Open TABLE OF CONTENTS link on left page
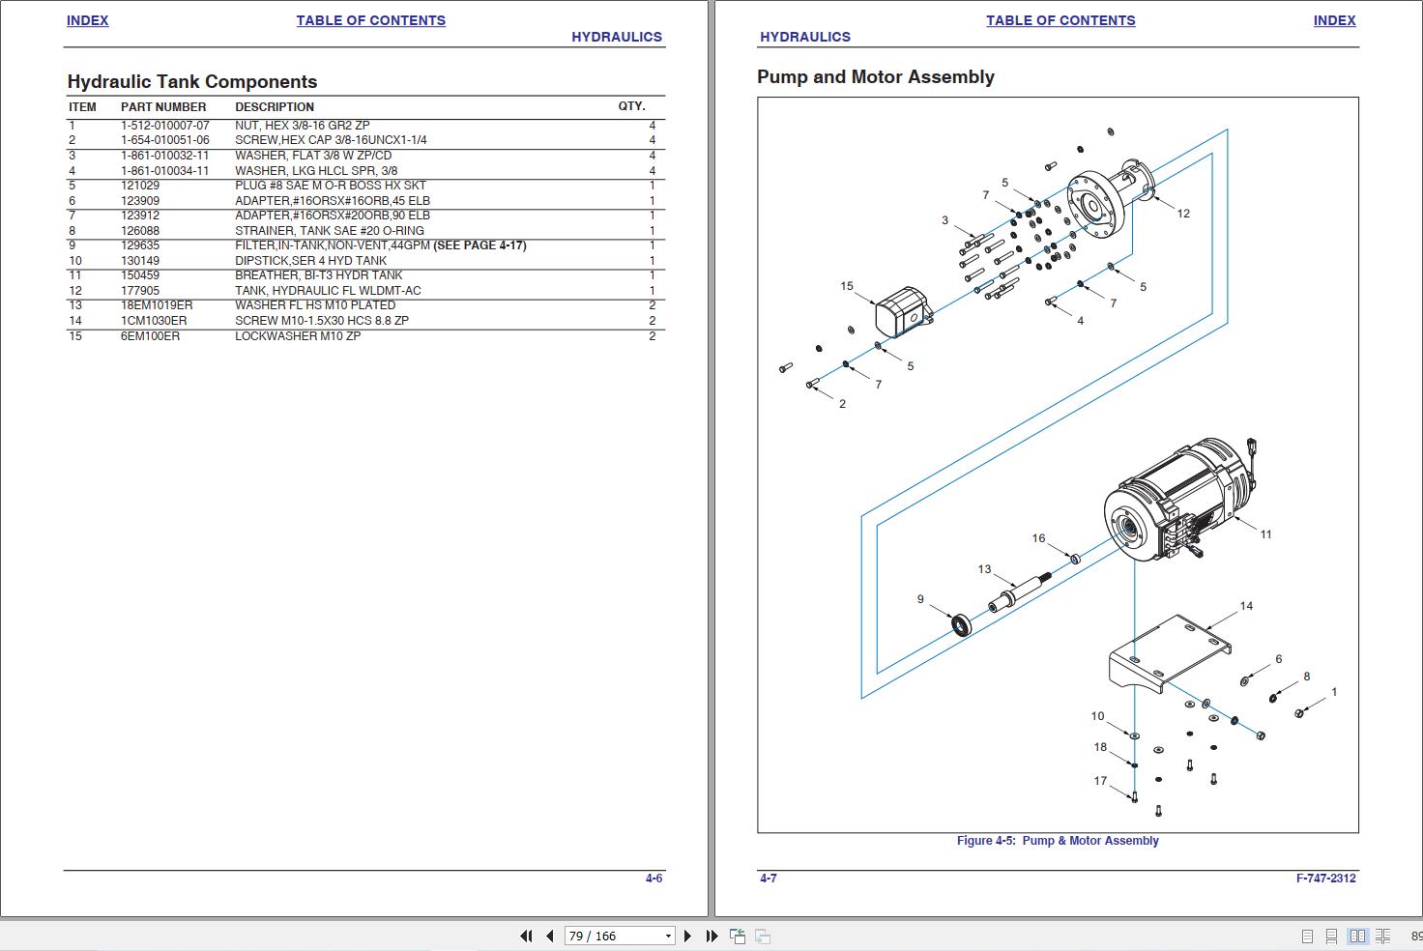This screenshot has width=1423, height=951. (x=370, y=20)
